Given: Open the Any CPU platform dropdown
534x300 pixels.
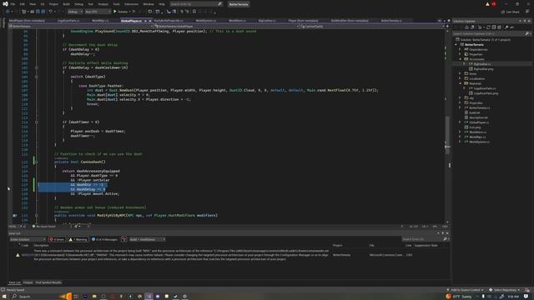Looking at the screenshot, I should 98,12.
